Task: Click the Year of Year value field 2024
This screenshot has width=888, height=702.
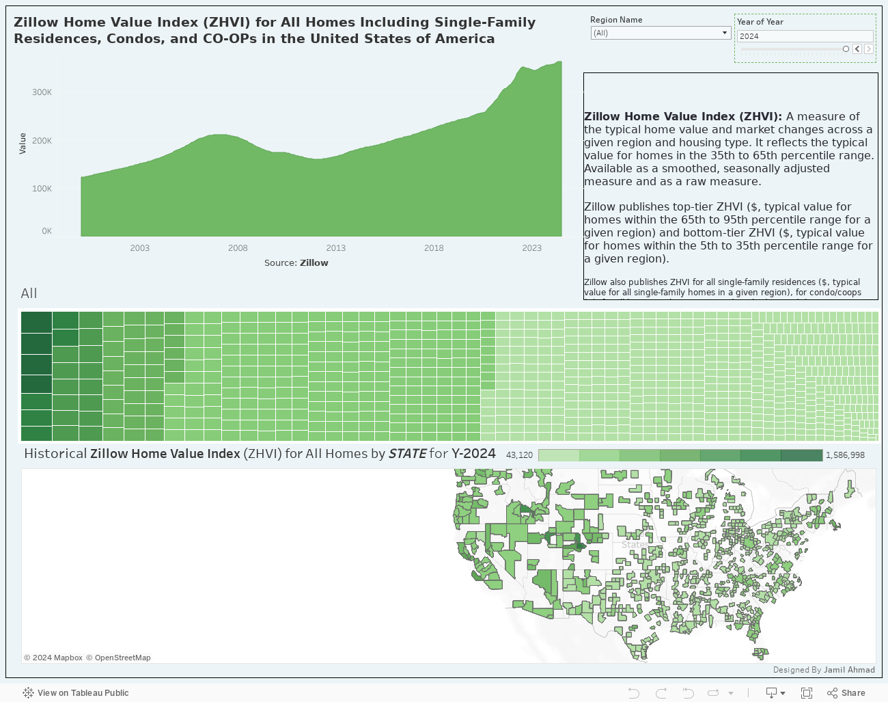Action: (x=805, y=36)
